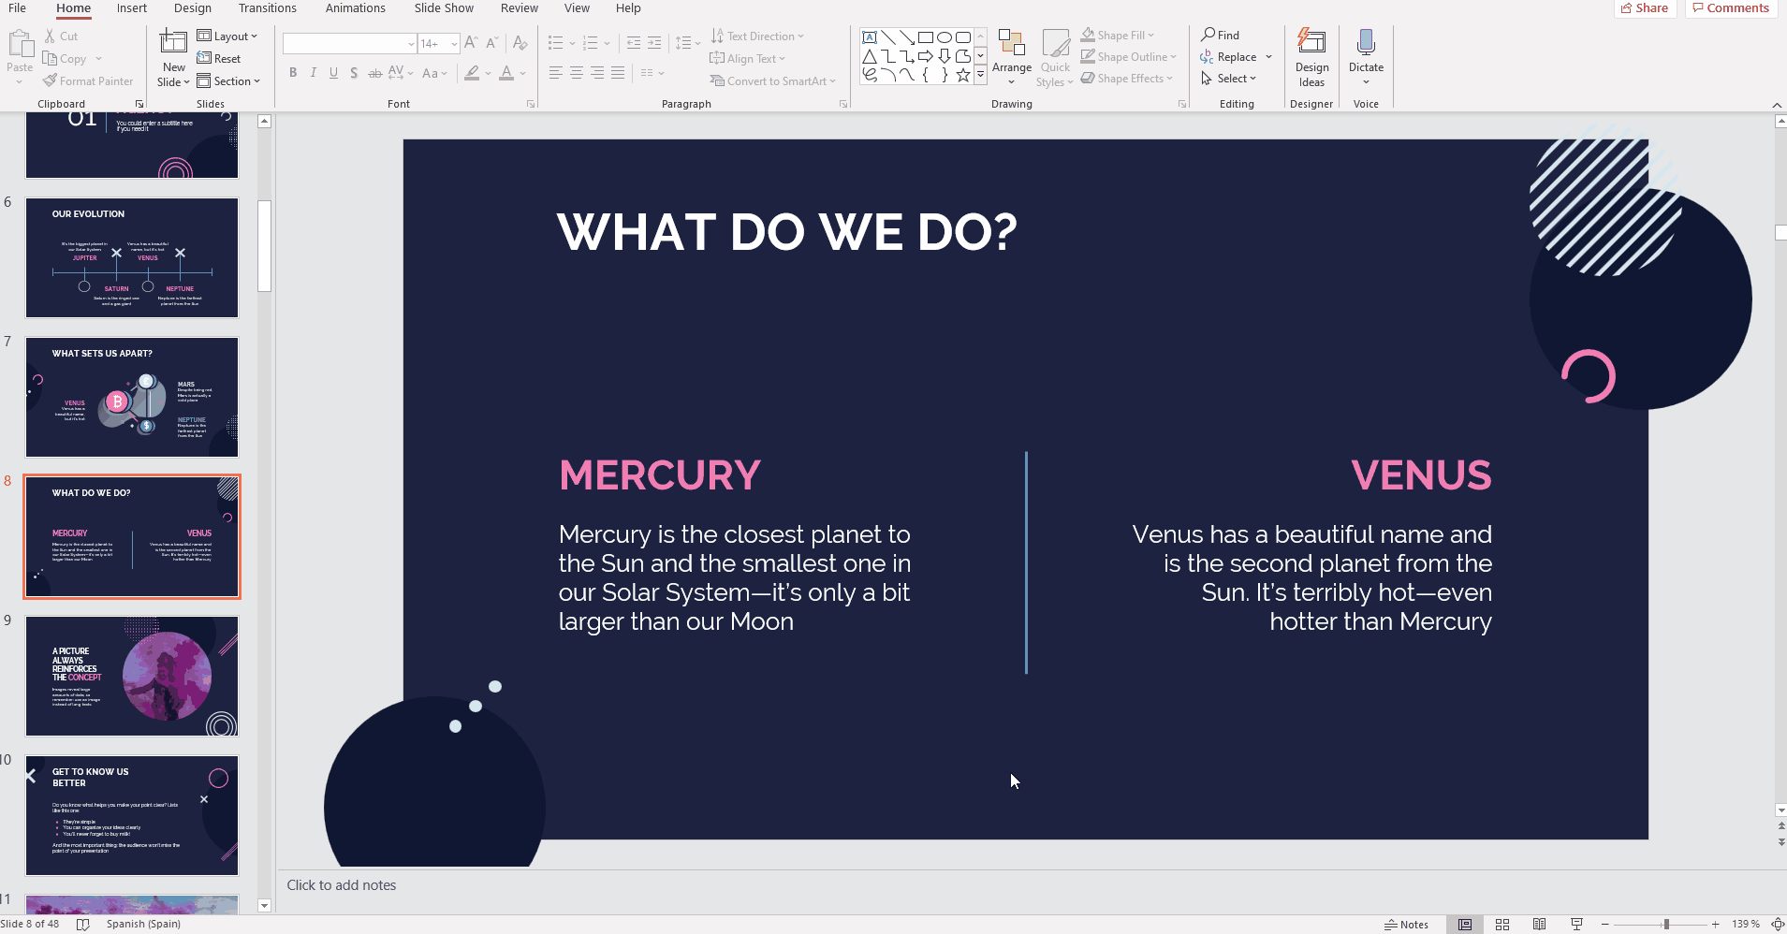Screen dimensions: 1787x934
Task: Toggle Bold formatting
Action: coord(293,73)
